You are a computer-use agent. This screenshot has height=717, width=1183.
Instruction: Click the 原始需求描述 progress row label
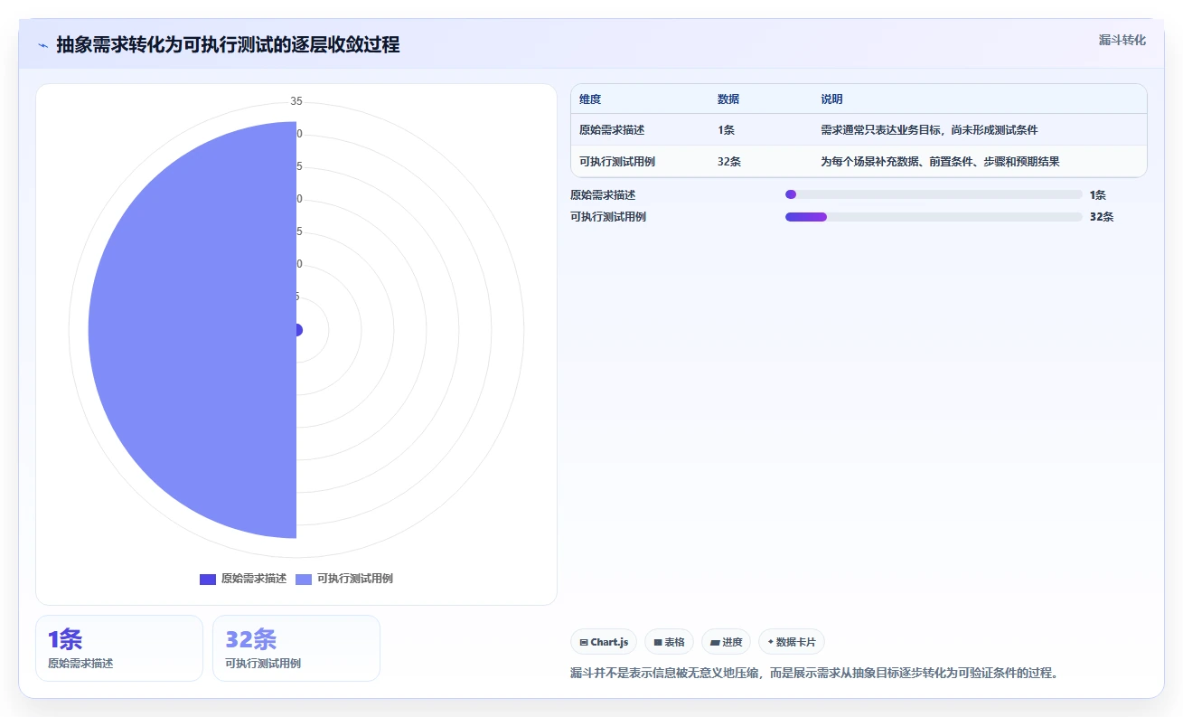[x=603, y=194]
